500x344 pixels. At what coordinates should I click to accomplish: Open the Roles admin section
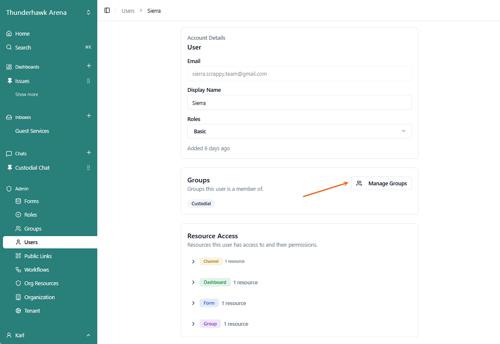31,215
